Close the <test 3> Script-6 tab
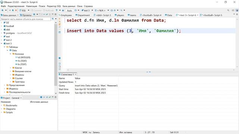Screen dimensions: 239x134 click(198, 15)
